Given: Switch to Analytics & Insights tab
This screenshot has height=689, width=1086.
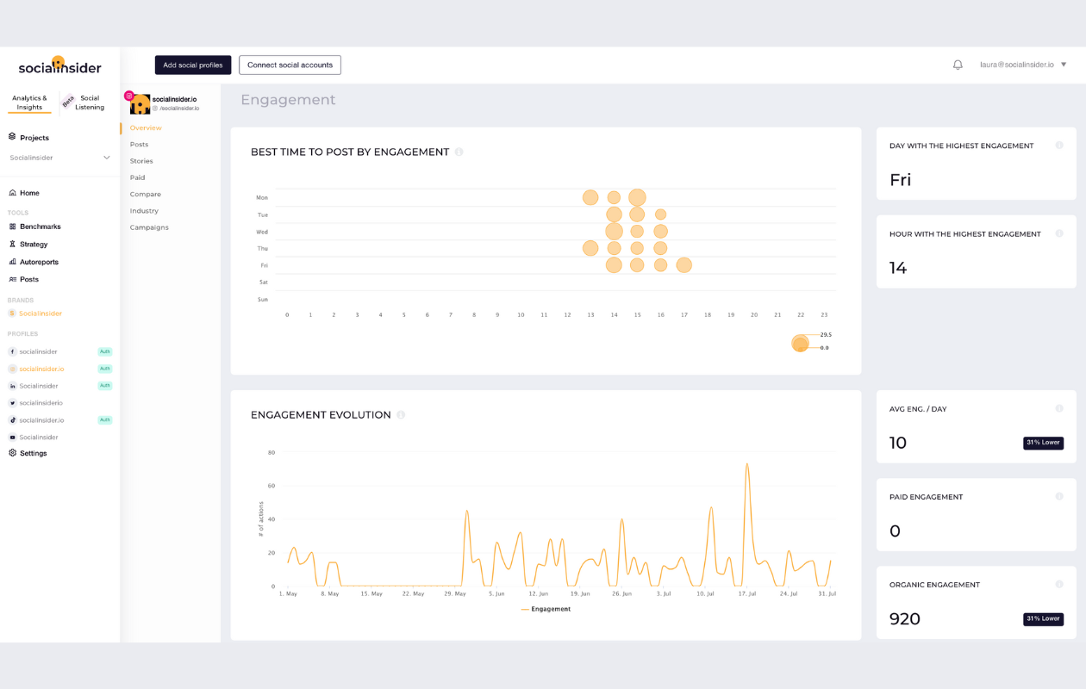Looking at the screenshot, I should (29, 102).
